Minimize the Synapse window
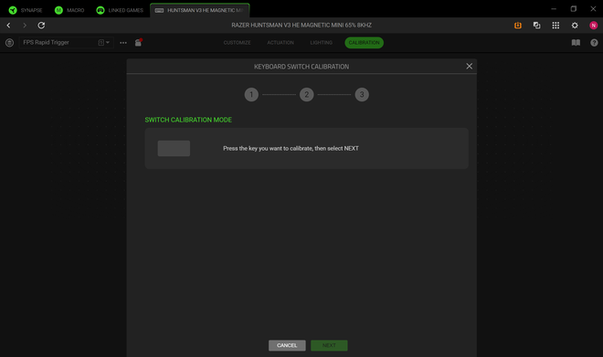This screenshot has height=357, width=603. point(554,8)
